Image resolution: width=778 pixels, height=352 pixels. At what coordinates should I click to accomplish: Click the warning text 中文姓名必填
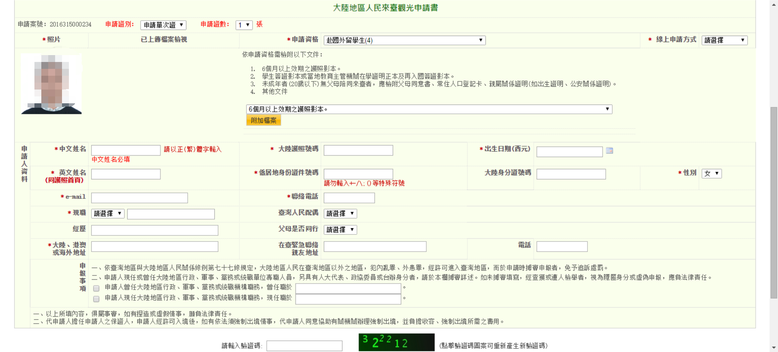[x=111, y=159]
